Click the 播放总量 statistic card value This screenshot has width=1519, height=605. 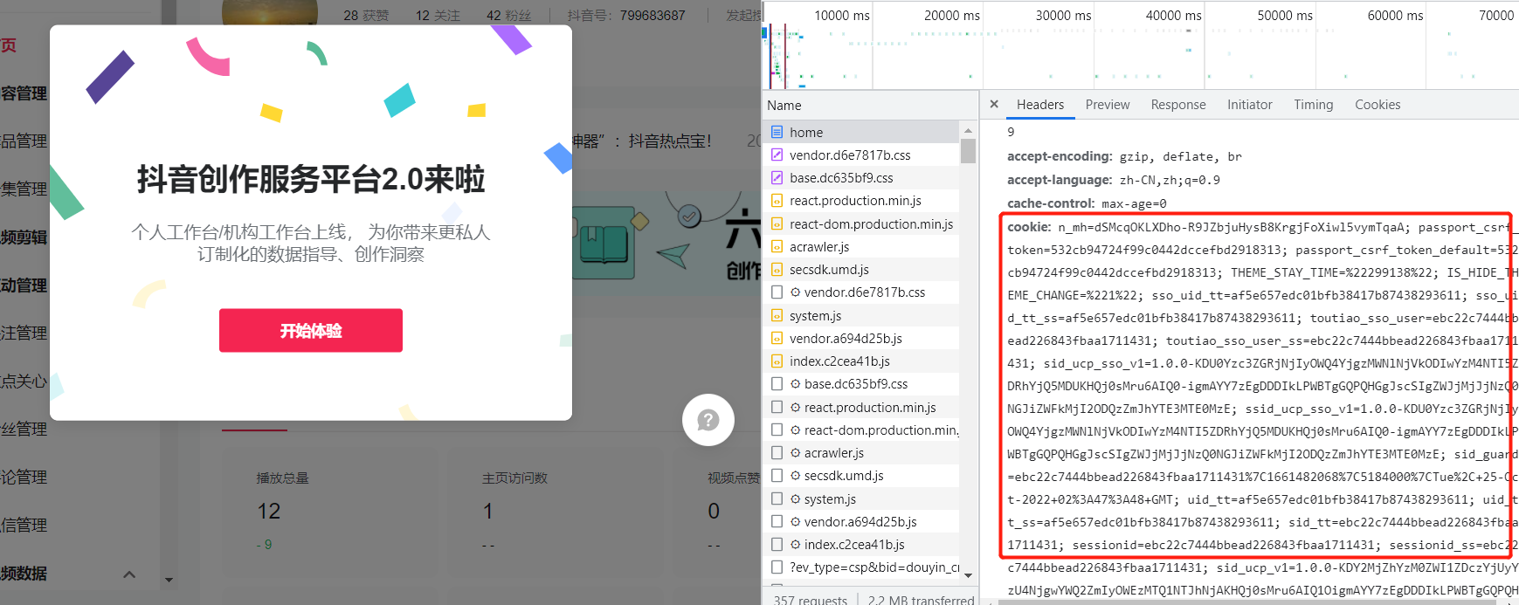268,511
